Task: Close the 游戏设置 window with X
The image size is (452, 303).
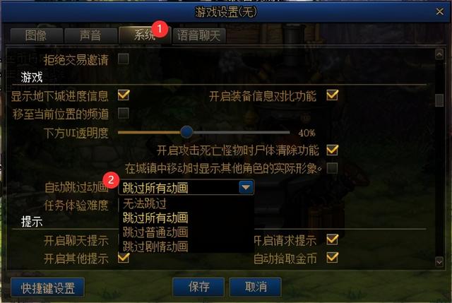Action: coord(439,11)
